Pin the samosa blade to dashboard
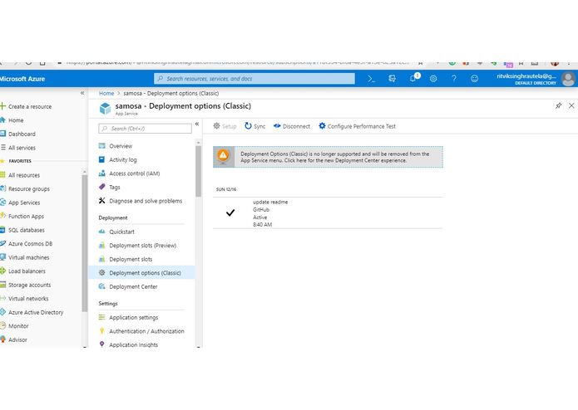This screenshot has width=578, height=410. pyautogui.click(x=558, y=106)
